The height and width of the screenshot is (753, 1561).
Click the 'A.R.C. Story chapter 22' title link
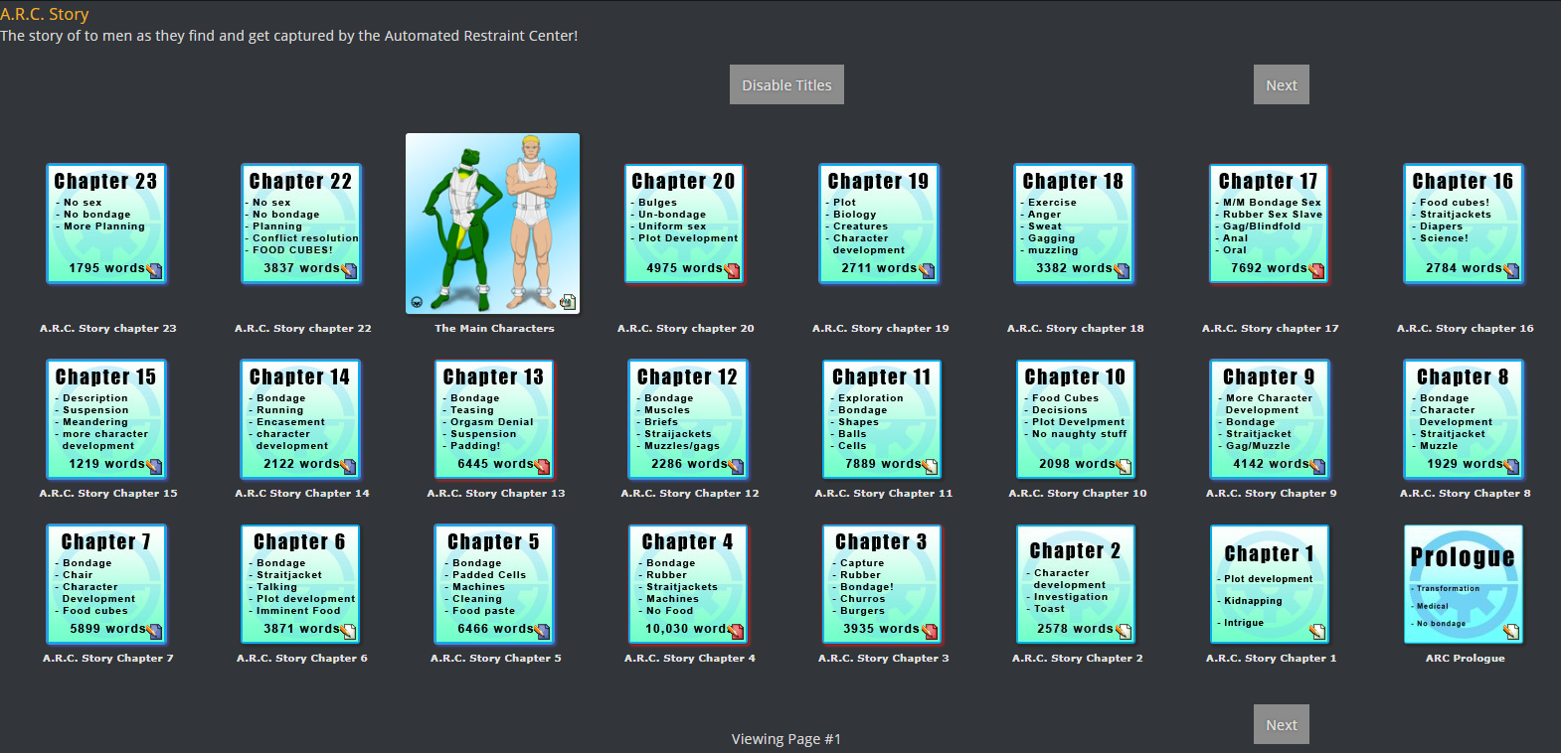(303, 328)
